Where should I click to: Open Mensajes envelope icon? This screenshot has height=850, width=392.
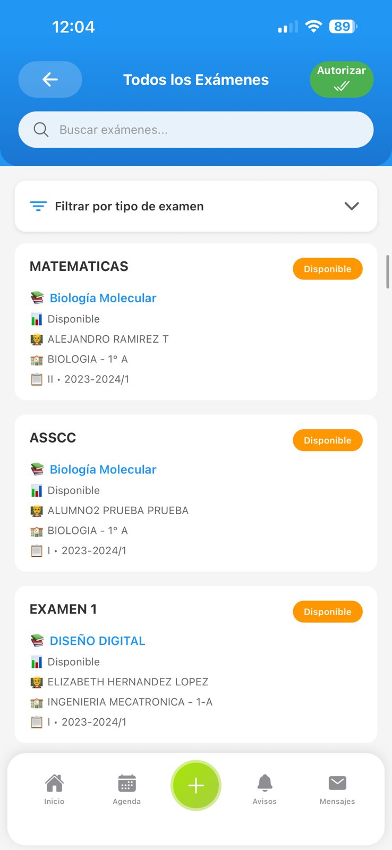(337, 789)
